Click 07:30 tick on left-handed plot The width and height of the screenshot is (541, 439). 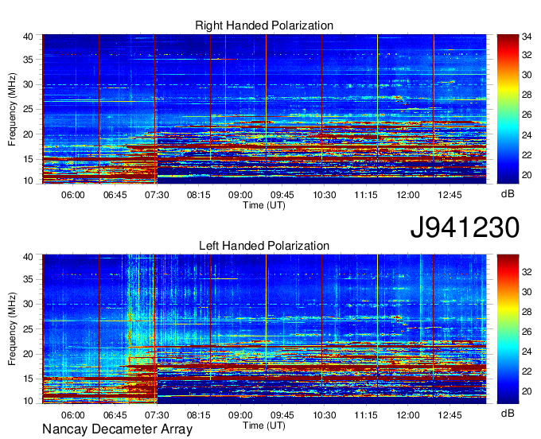click(x=157, y=415)
